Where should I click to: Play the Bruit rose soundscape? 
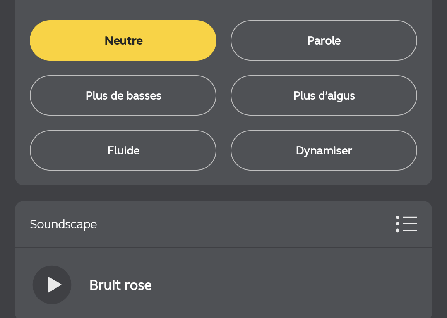pyautogui.click(x=52, y=285)
